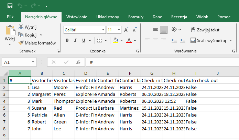The height and width of the screenshot is (140, 239).
Task: Click the text orientation icon
Action: coord(174,30)
